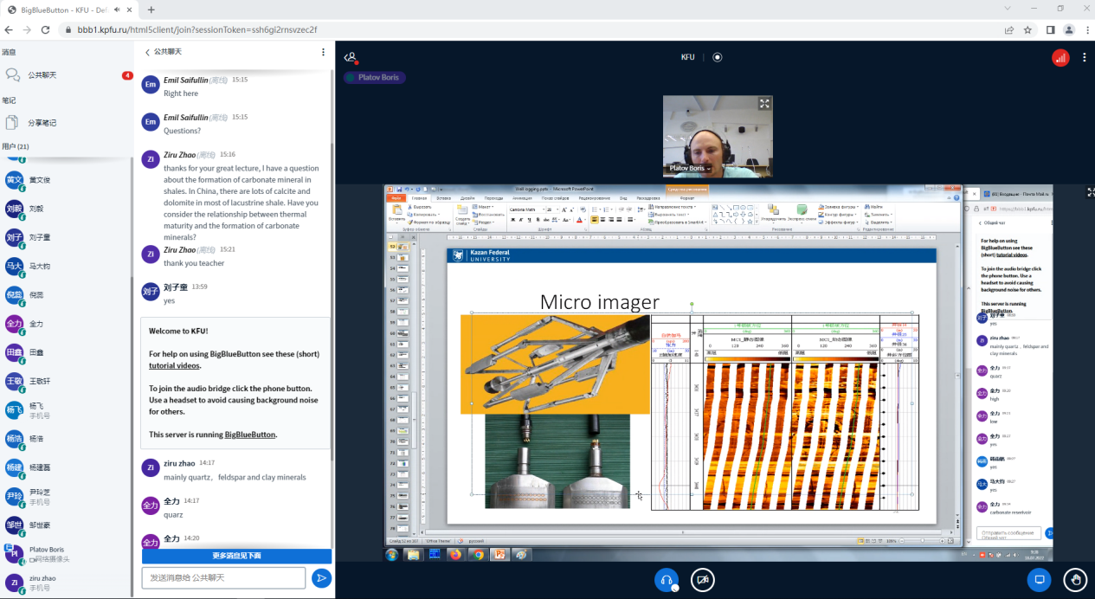Raise your hand with the hand icon
The height and width of the screenshot is (599, 1095).
1075,579
